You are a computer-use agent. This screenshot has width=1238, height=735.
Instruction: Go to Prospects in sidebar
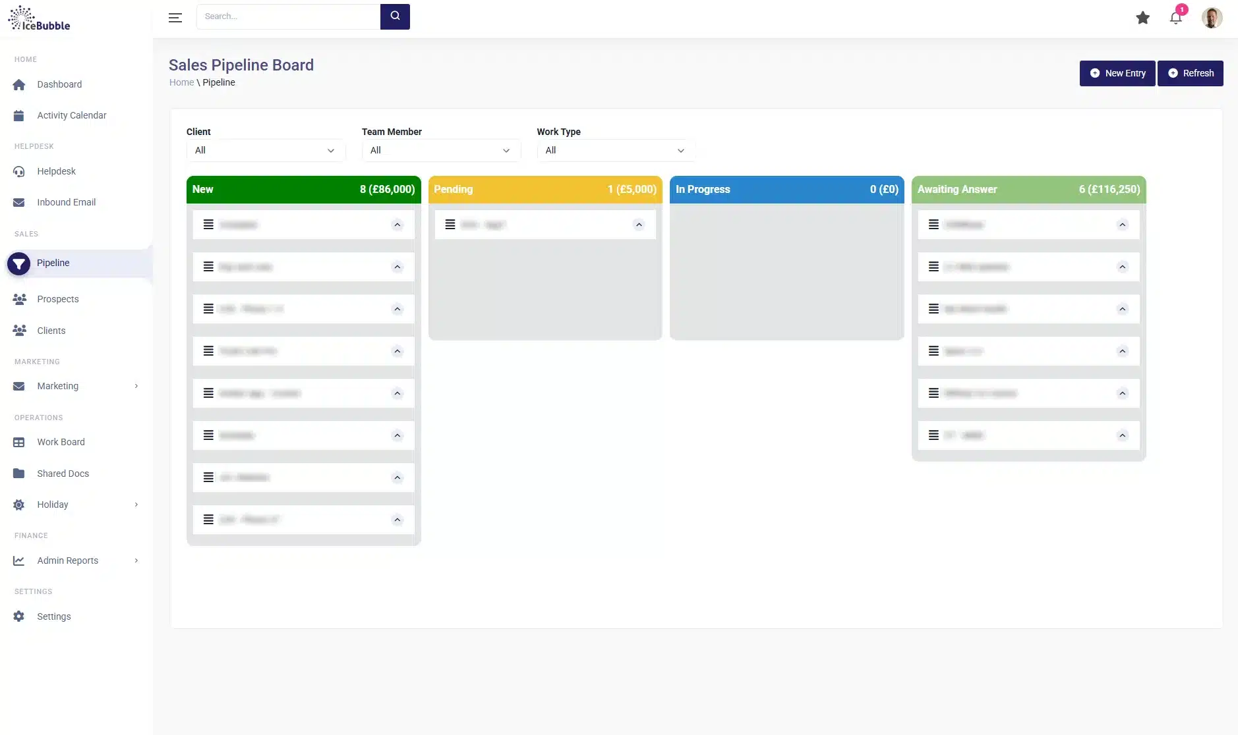coord(58,299)
